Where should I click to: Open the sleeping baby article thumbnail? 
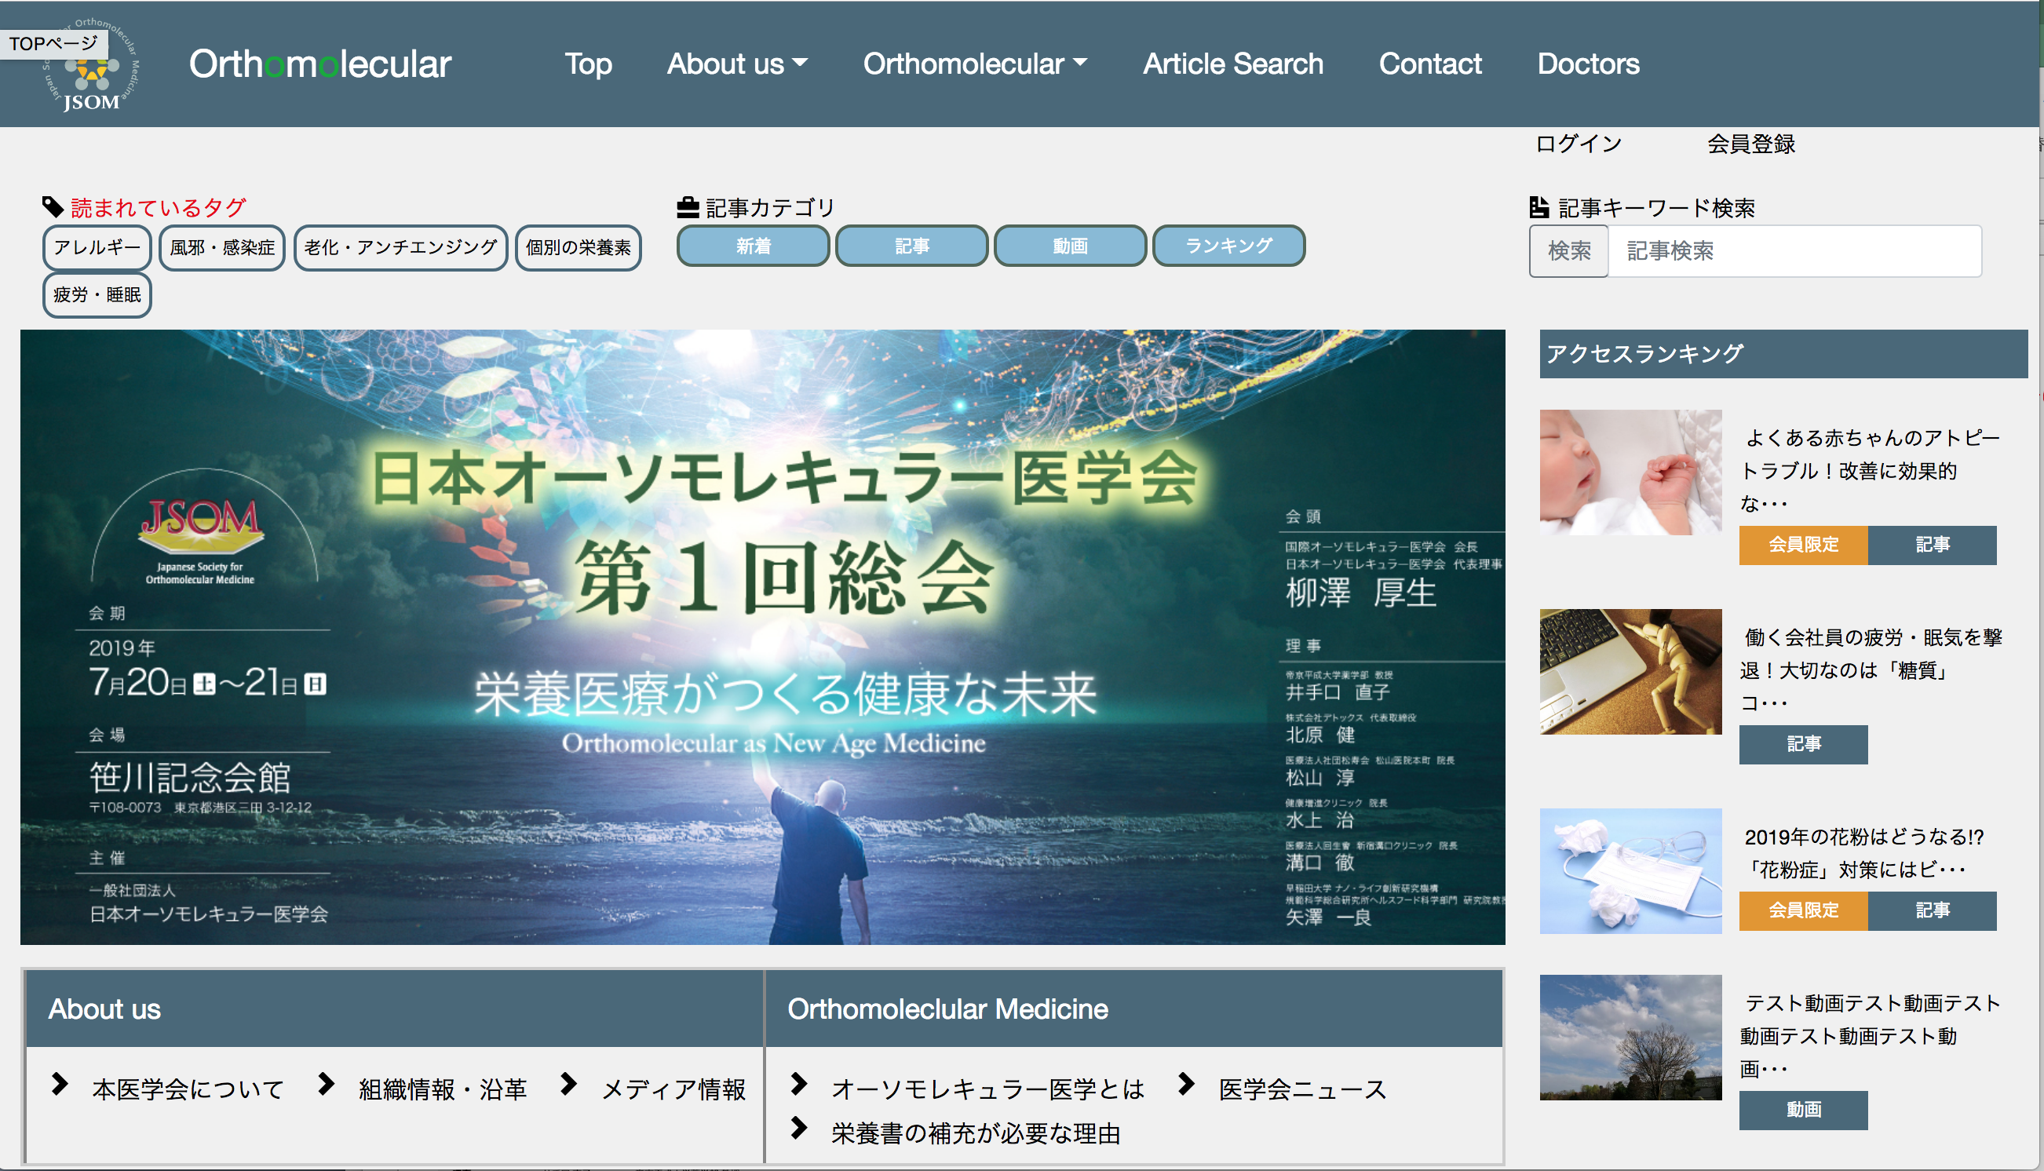(1630, 472)
